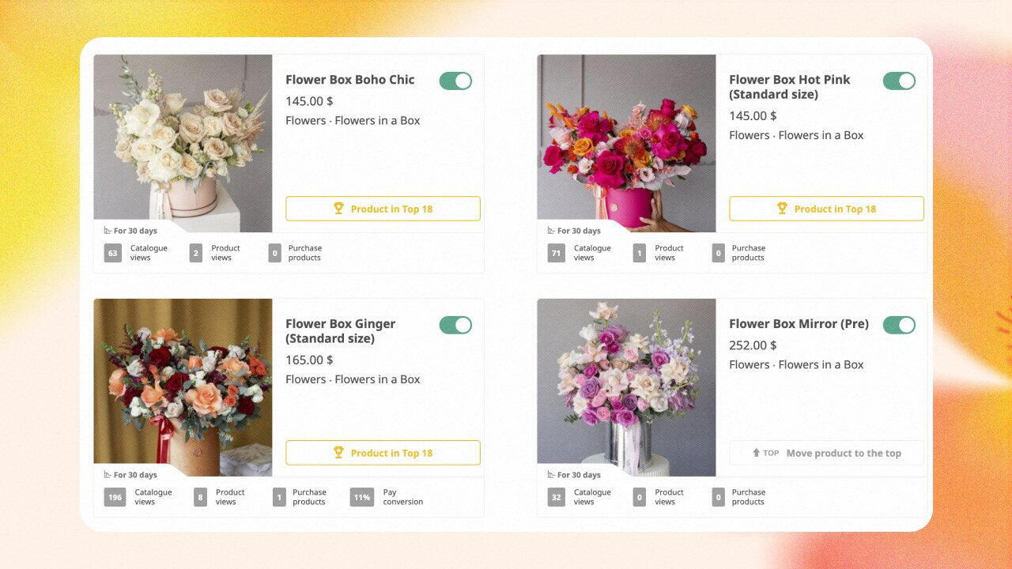
Task: Click chart icon beside Mirror 'For 30 days'
Action: pyautogui.click(x=551, y=475)
